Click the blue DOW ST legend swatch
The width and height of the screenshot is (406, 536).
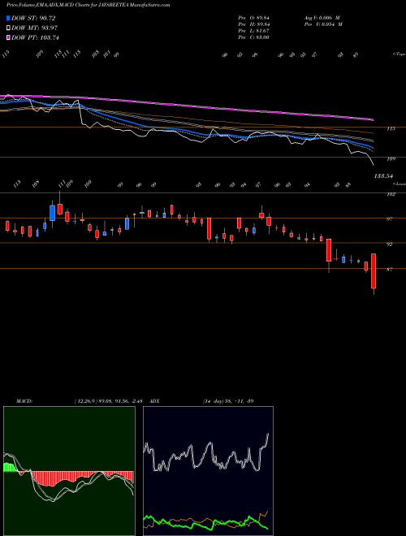(x=8, y=18)
